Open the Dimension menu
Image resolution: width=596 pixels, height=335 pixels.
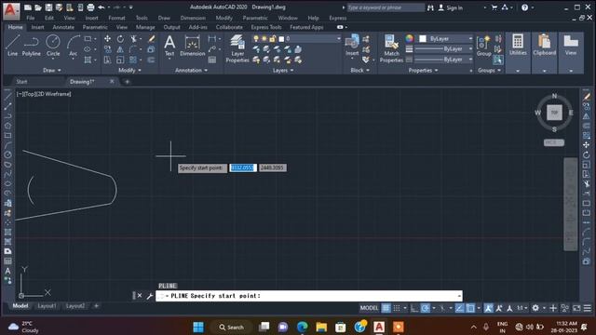point(193,18)
